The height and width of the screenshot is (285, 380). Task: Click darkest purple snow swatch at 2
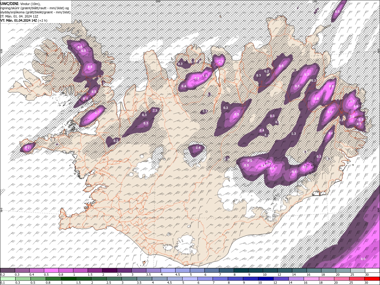click(x=109, y=270)
